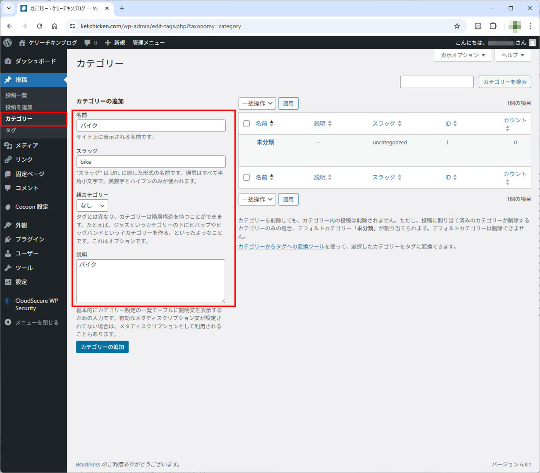Open the WordPress footer link
The width and height of the screenshot is (540, 473).
(x=88, y=464)
